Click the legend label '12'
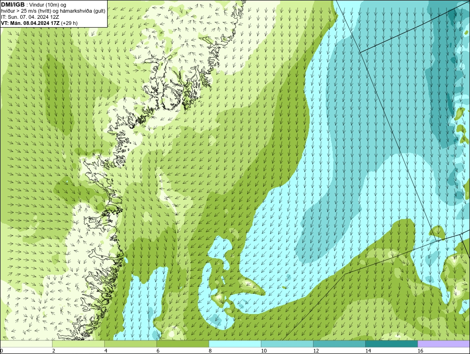This screenshot has height=354, width=470. (316, 351)
